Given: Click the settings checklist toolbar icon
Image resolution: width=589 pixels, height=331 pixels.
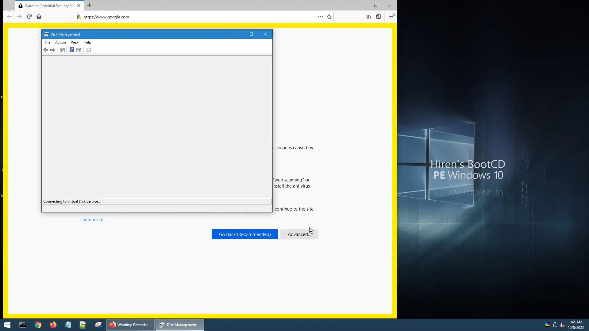Looking at the screenshot, I should [x=88, y=50].
